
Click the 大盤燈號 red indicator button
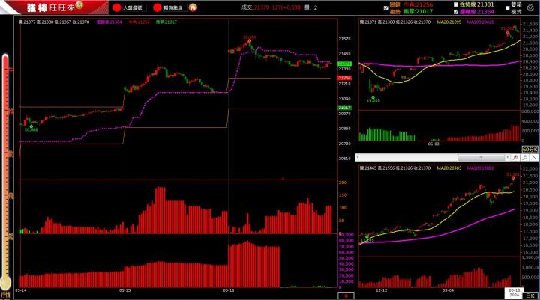[x=116, y=7]
